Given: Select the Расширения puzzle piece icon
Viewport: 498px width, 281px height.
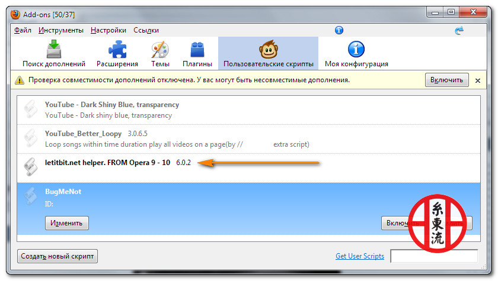Looking at the screenshot, I should (117, 50).
